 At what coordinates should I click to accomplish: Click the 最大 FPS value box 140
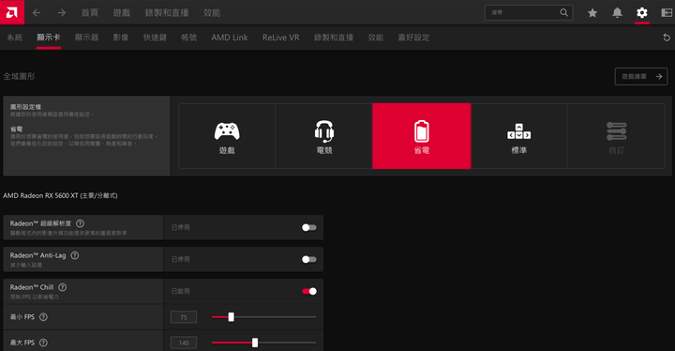click(184, 343)
